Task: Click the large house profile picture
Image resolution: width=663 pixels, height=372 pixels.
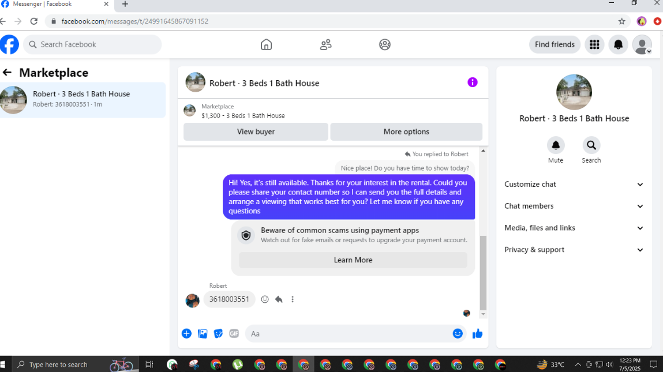Action: [574, 92]
